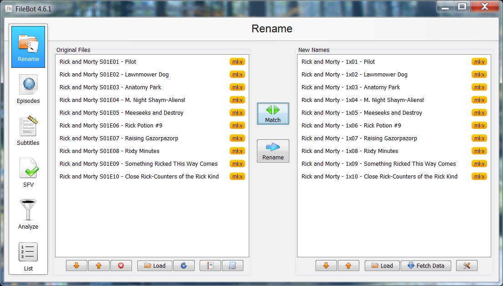Move original file down with orange arrow
The image size is (503, 286).
(x=76, y=266)
